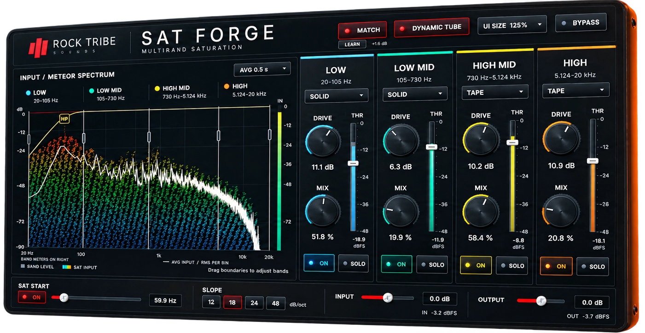Adjust the HIGH band Drive knob
Screen dimensions: 645x333
coord(561,139)
